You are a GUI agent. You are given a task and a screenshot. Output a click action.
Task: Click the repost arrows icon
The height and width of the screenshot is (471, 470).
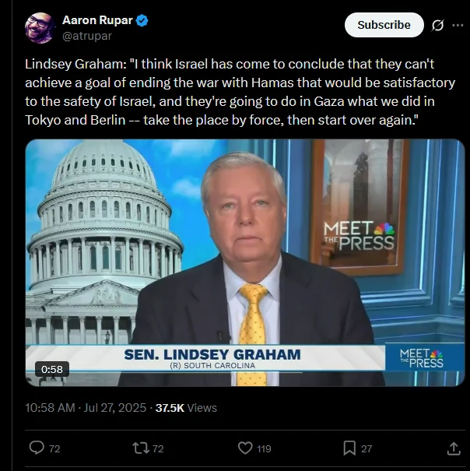tap(141, 448)
